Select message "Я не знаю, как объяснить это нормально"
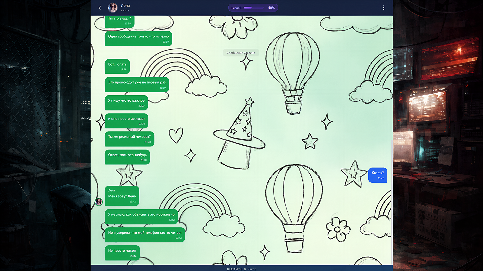Image resolution: width=483 pixels, height=271 pixels. 141,217
